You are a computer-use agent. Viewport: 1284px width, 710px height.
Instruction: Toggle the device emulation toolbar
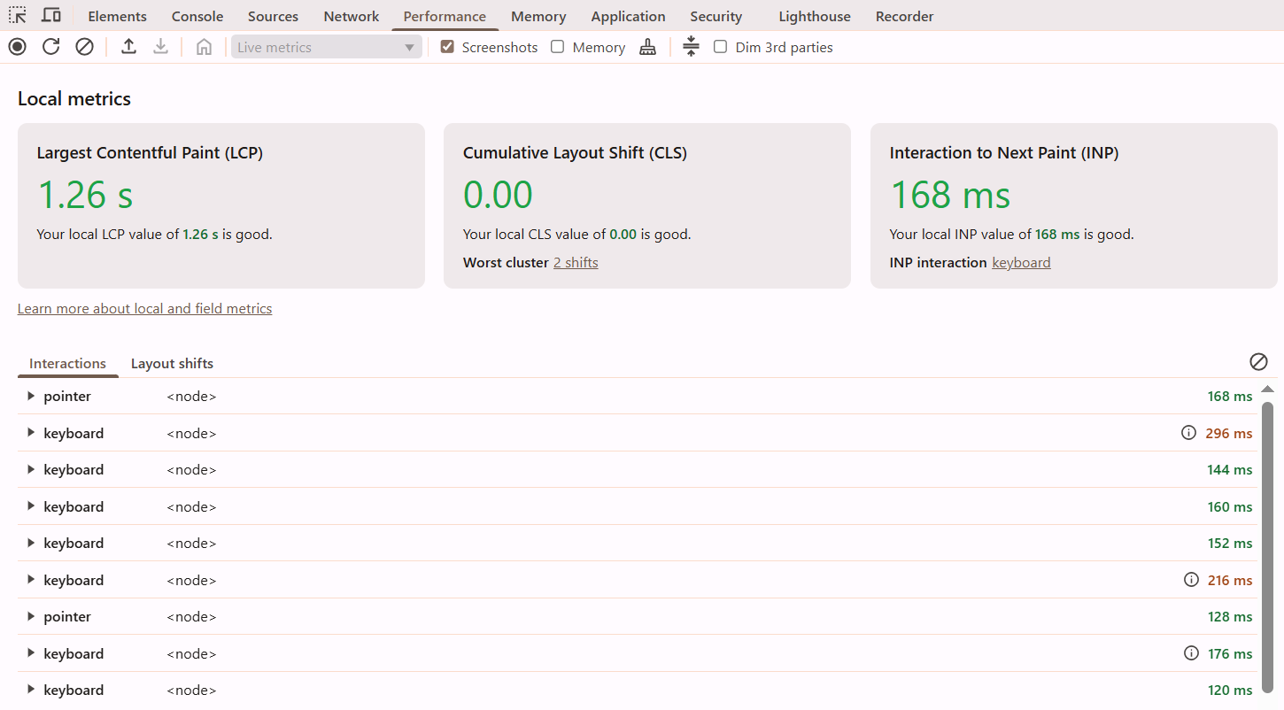pyautogui.click(x=50, y=15)
